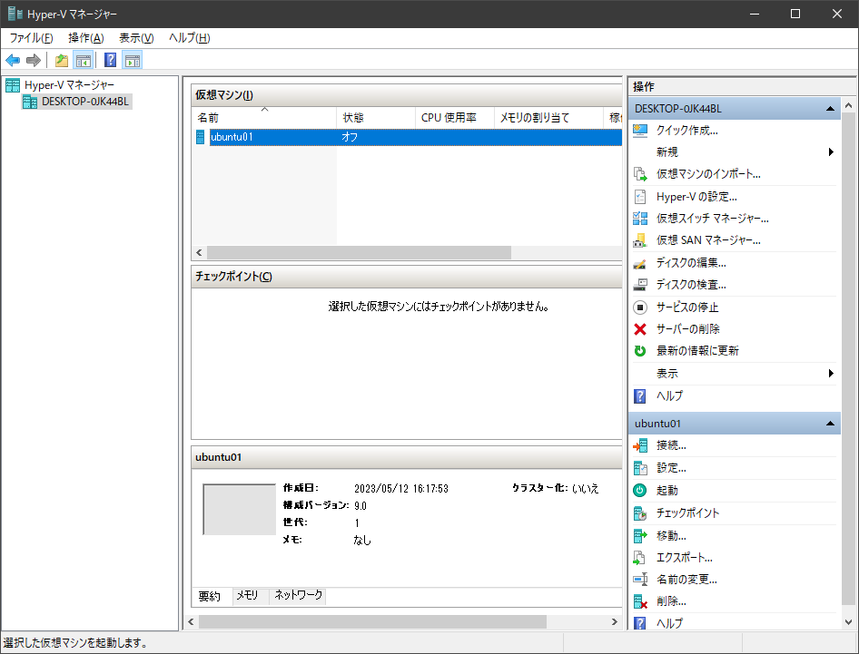This screenshot has height=654, width=859.
Task: Switch to the ネットワーク tab
Action: (x=298, y=595)
